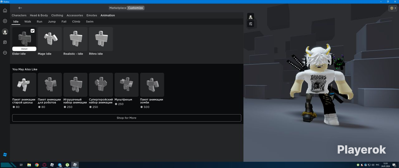
Task: Select the Fall animation subtab
Action: click(64, 21)
